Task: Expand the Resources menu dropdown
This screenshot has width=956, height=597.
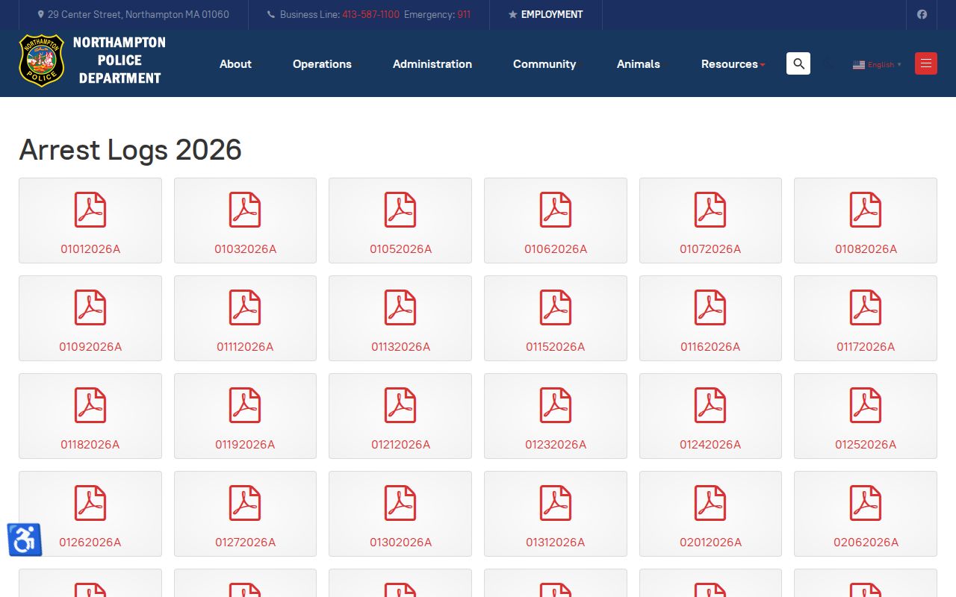Action: point(733,64)
